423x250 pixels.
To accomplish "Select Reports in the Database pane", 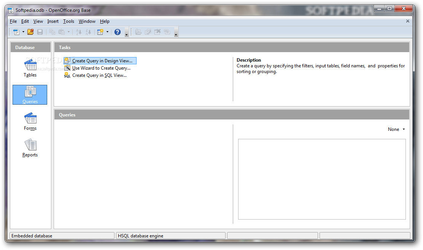I will click(30, 148).
